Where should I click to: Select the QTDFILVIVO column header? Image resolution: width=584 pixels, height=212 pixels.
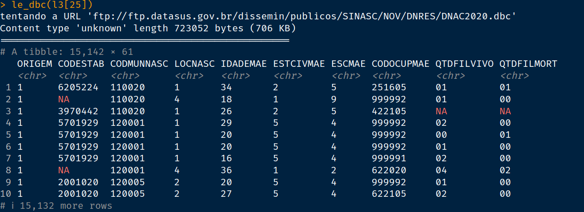pyautogui.click(x=464, y=64)
